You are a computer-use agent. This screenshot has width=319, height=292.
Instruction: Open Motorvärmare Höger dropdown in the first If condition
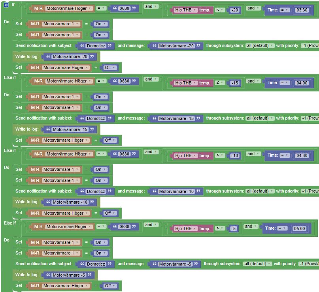pyautogui.click(x=69, y=8)
